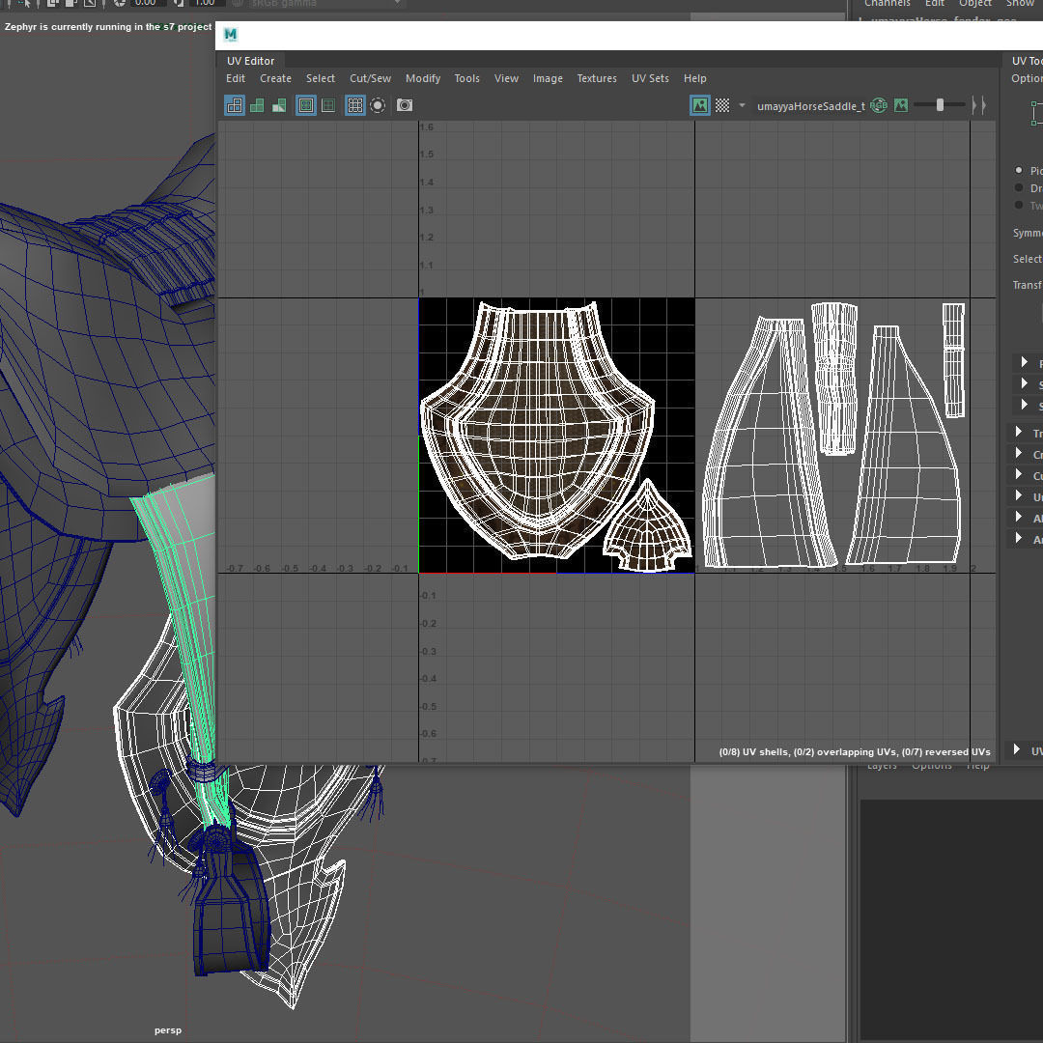Toggle the UV grid display icon
This screenshot has height=1043, width=1043.
pos(355,105)
